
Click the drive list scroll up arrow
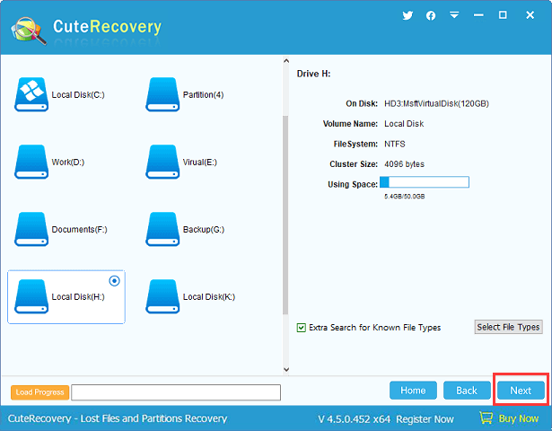[286, 61]
